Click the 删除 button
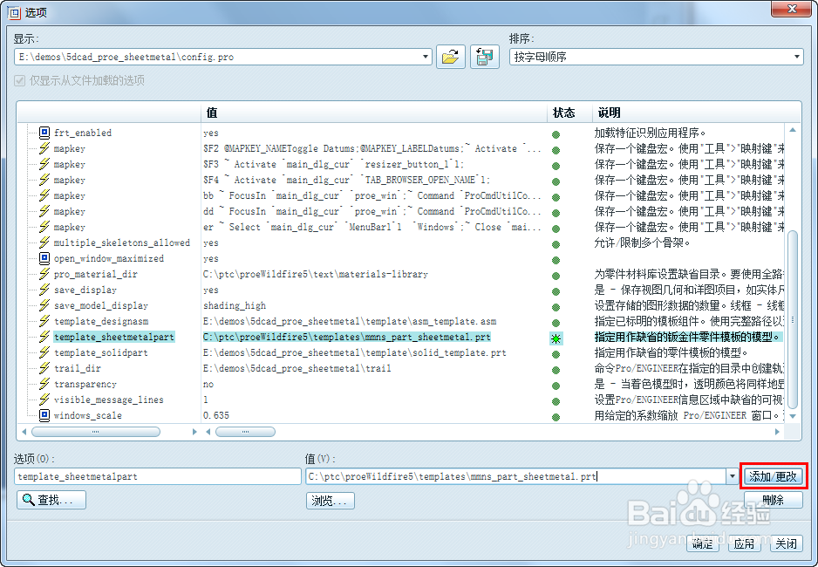The height and width of the screenshot is (567, 818). (x=774, y=500)
